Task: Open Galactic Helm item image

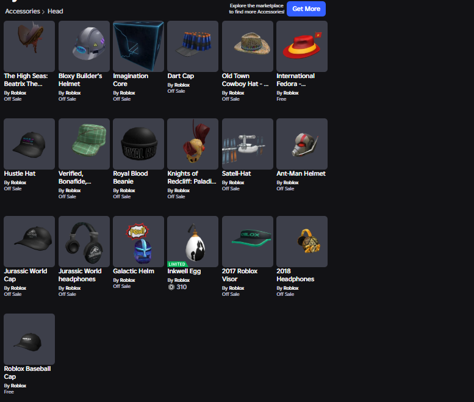Action: coord(138,242)
